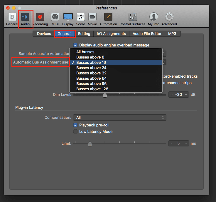Choose Busses above 16

click(x=116, y=62)
